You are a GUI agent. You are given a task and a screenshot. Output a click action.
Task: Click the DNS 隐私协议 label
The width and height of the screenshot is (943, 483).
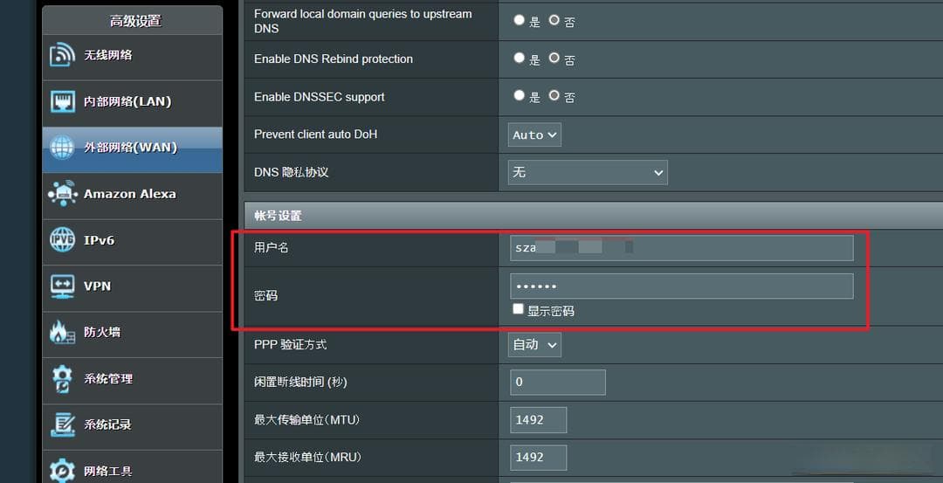coord(292,172)
